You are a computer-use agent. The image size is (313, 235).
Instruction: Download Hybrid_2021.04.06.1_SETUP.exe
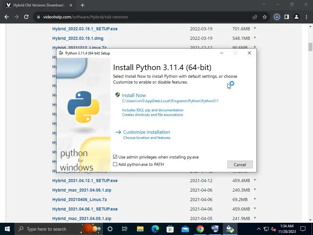[x=85, y=209]
